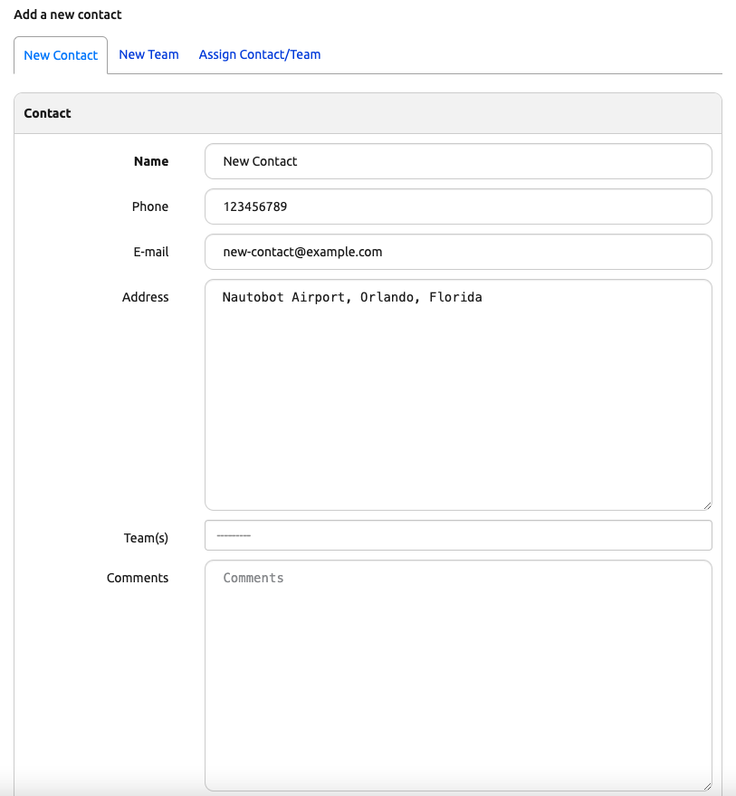
Task: Open the Assign Contact/Team tab
Action: pyautogui.click(x=260, y=54)
